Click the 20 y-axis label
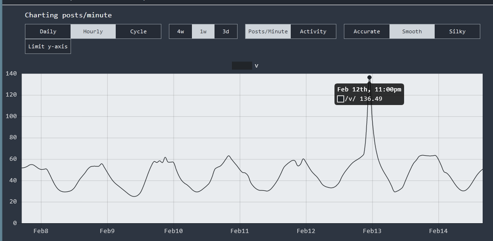This screenshot has height=241, width=493. (x=13, y=202)
